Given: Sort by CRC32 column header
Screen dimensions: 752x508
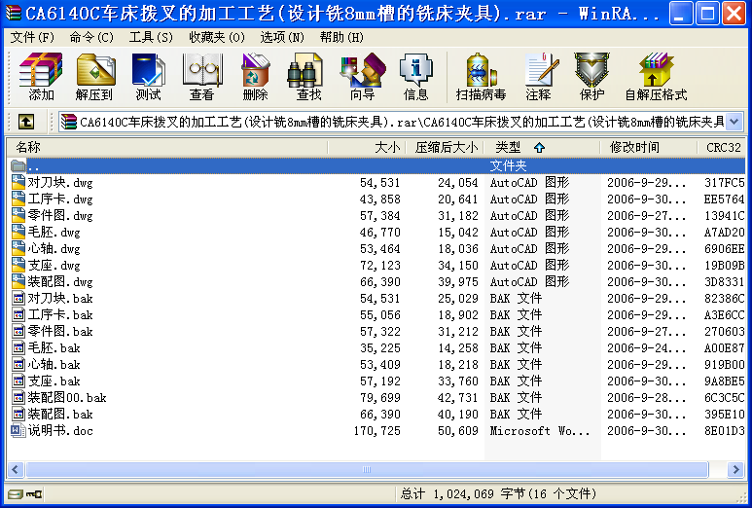Looking at the screenshot, I should 722,147.
